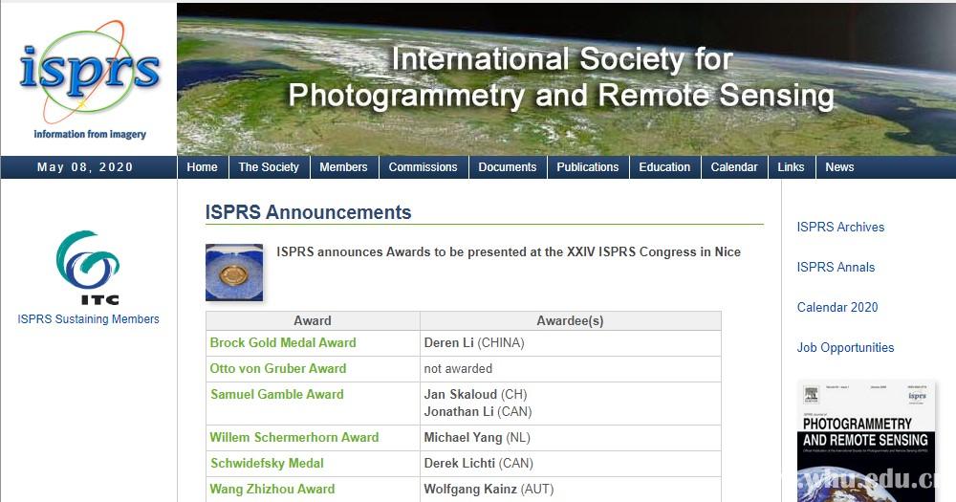Click the ITC sustaining member logo
Screen dimensions: 956x502
point(88,267)
